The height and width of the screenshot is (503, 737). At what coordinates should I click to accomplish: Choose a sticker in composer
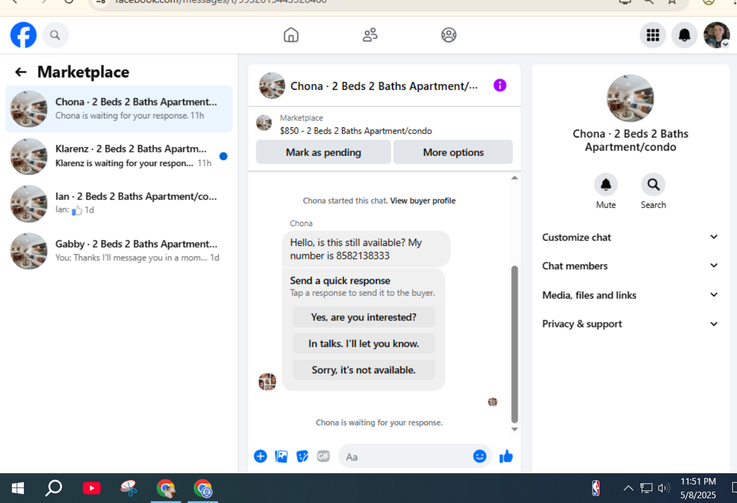302,457
